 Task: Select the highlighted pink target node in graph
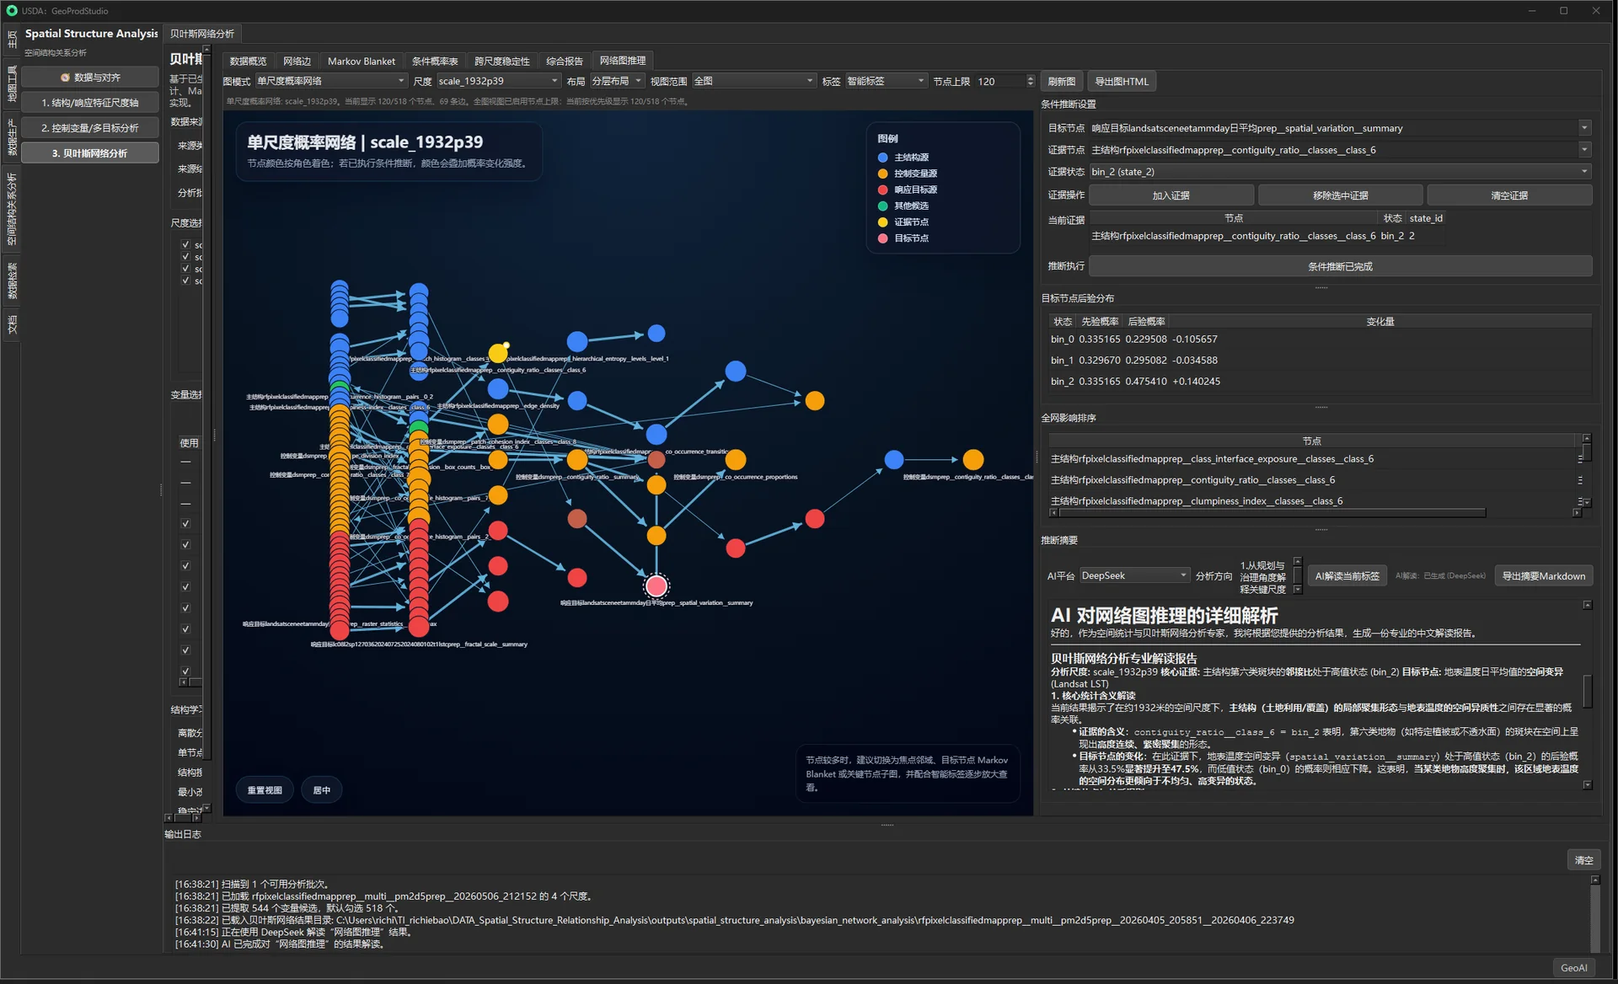(656, 586)
